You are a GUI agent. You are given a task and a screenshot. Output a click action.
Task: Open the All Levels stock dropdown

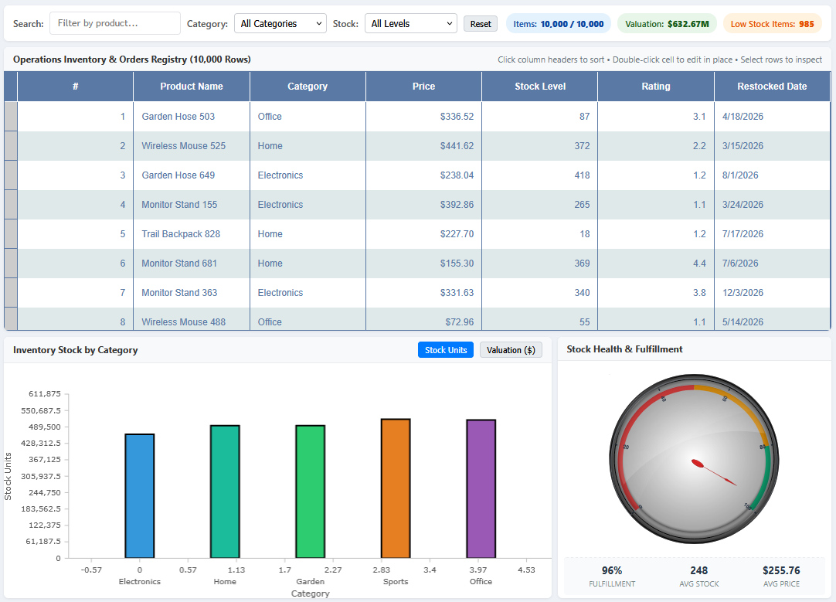[x=410, y=23]
